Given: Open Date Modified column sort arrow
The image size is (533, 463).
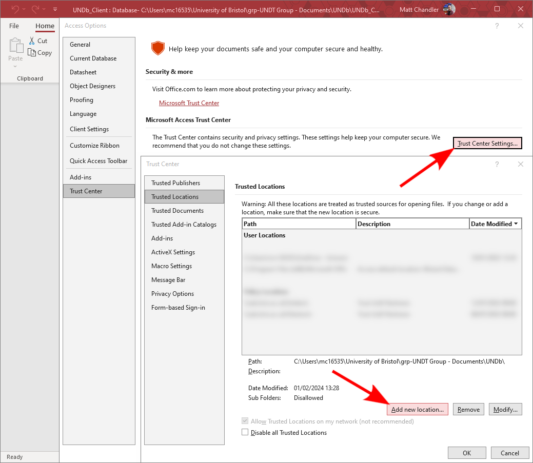Looking at the screenshot, I should [516, 224].
